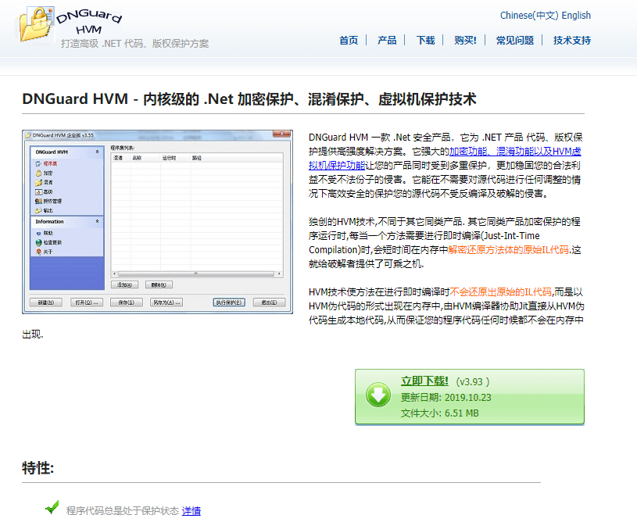The height and width of the screenshot is (522, 637).
Task: Open the 详情 link
Action: click(x=191, y=510)
